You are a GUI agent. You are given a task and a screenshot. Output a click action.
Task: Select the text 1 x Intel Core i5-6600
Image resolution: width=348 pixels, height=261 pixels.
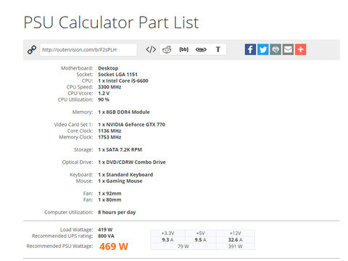(x=123, y=80)
